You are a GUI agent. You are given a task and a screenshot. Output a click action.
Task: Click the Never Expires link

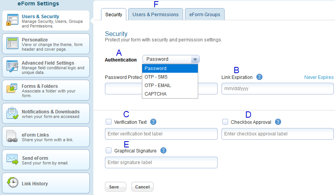coord(319,77)
